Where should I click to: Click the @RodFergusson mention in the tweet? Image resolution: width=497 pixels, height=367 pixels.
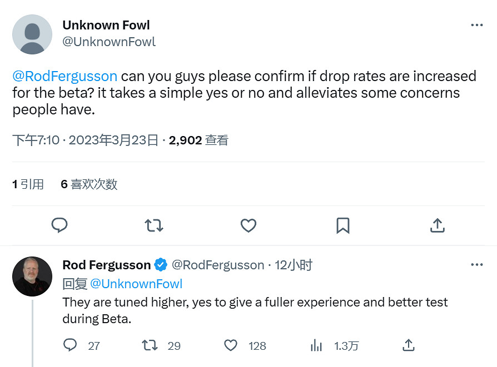pyautogui.click(x=64, y=76)
